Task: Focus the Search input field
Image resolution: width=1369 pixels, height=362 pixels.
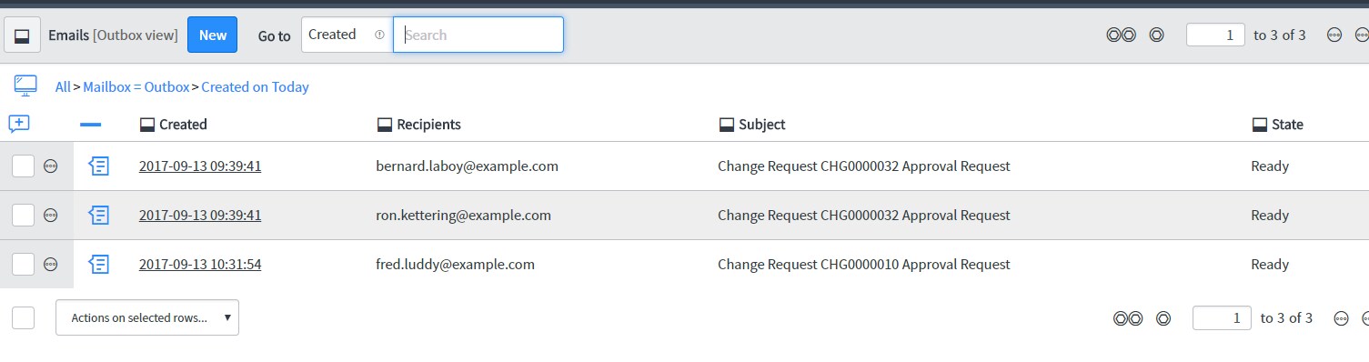Action: click(478, 35)
